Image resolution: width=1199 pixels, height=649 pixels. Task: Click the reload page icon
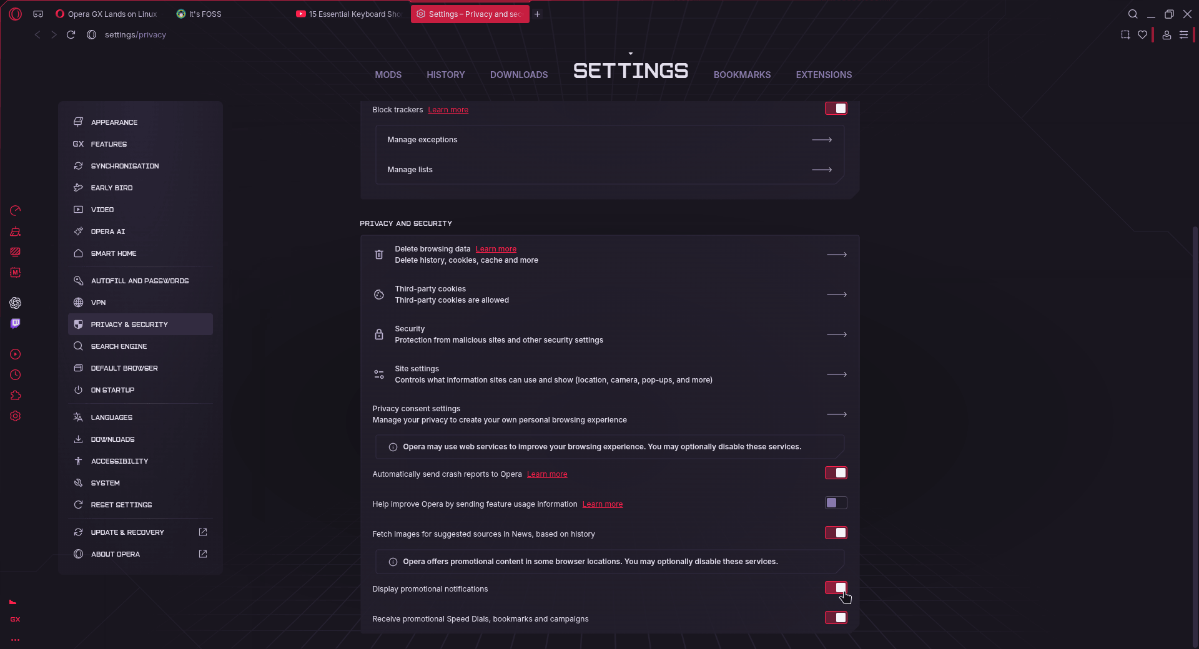pos(71,35)
